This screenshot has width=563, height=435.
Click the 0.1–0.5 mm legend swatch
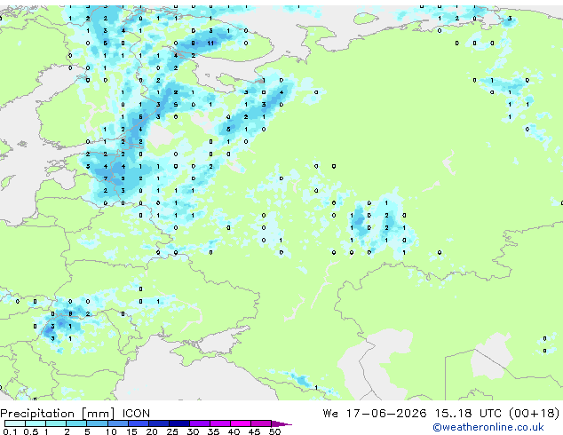15,423
